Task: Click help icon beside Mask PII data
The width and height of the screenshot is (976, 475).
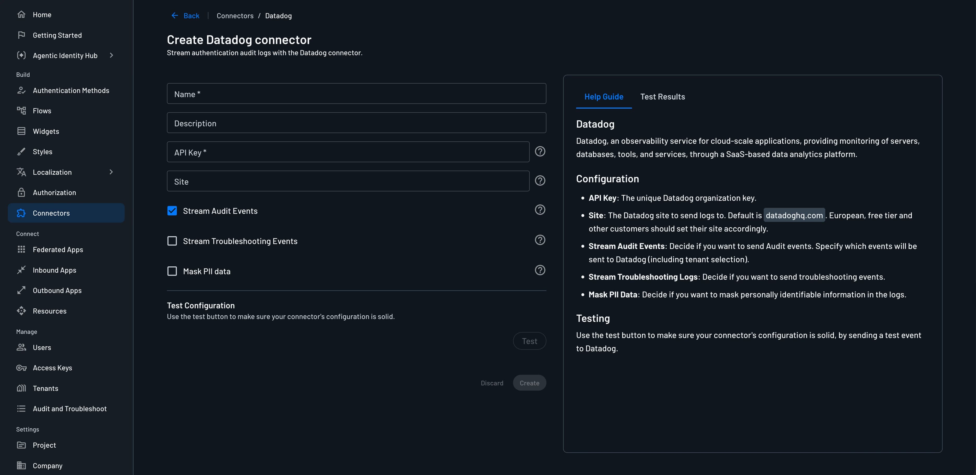Action: point(540,270)
